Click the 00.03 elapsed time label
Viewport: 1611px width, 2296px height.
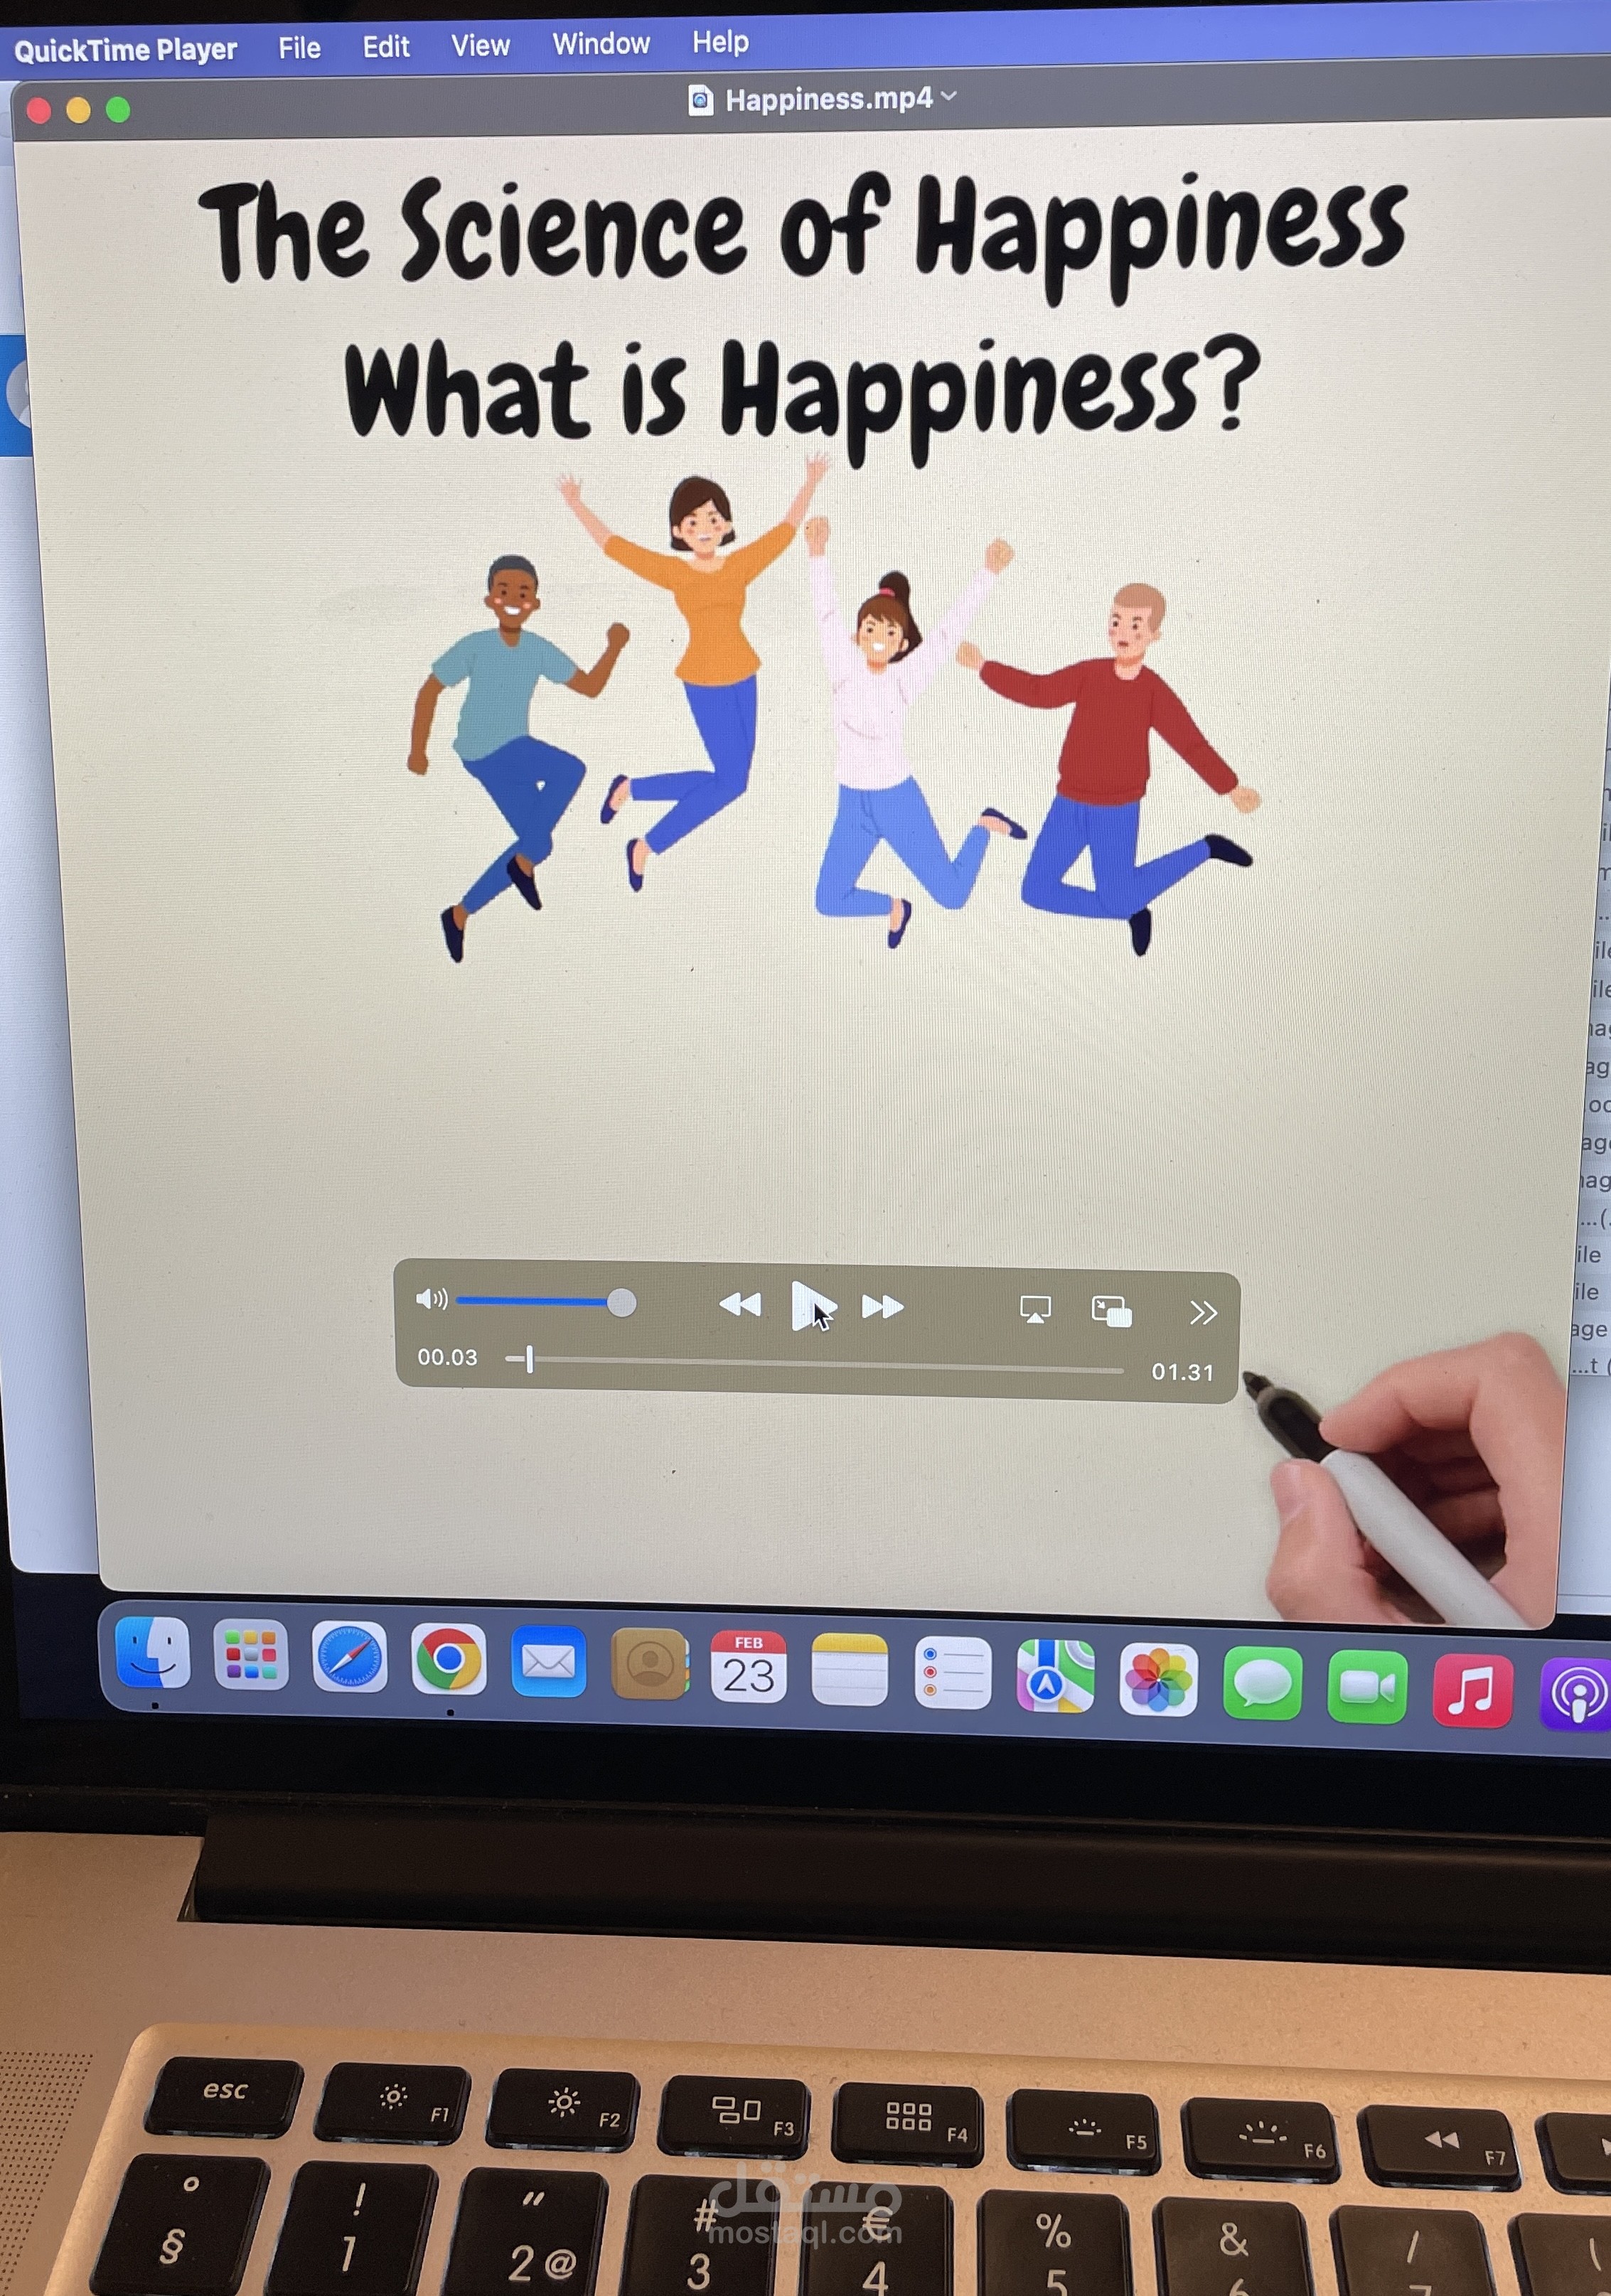tap(447, 1357)
